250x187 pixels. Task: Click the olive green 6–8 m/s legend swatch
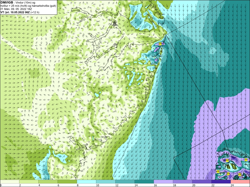tap(67, 181)
